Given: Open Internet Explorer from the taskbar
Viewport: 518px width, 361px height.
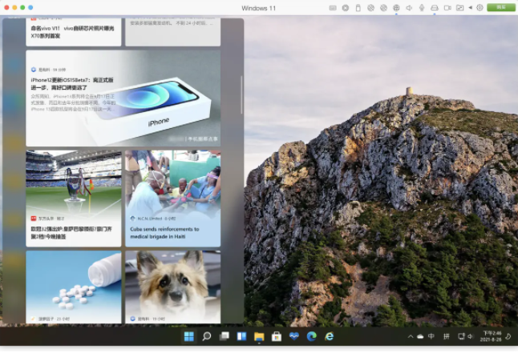Looking at the screenshot, I should coord(329,336).
